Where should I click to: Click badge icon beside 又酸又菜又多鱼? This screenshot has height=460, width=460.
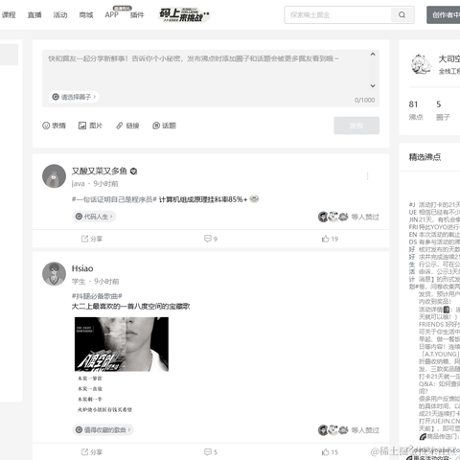[134, 172]
